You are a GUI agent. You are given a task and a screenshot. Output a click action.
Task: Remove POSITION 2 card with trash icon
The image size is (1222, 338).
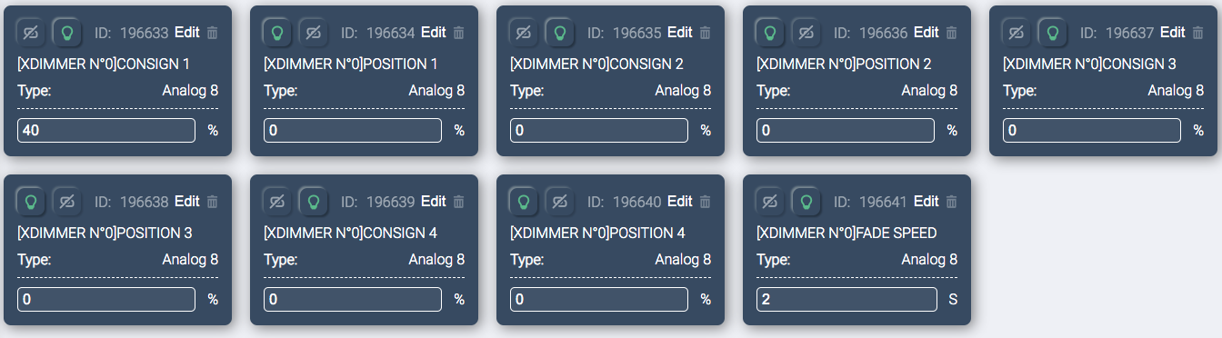(952, 33)
